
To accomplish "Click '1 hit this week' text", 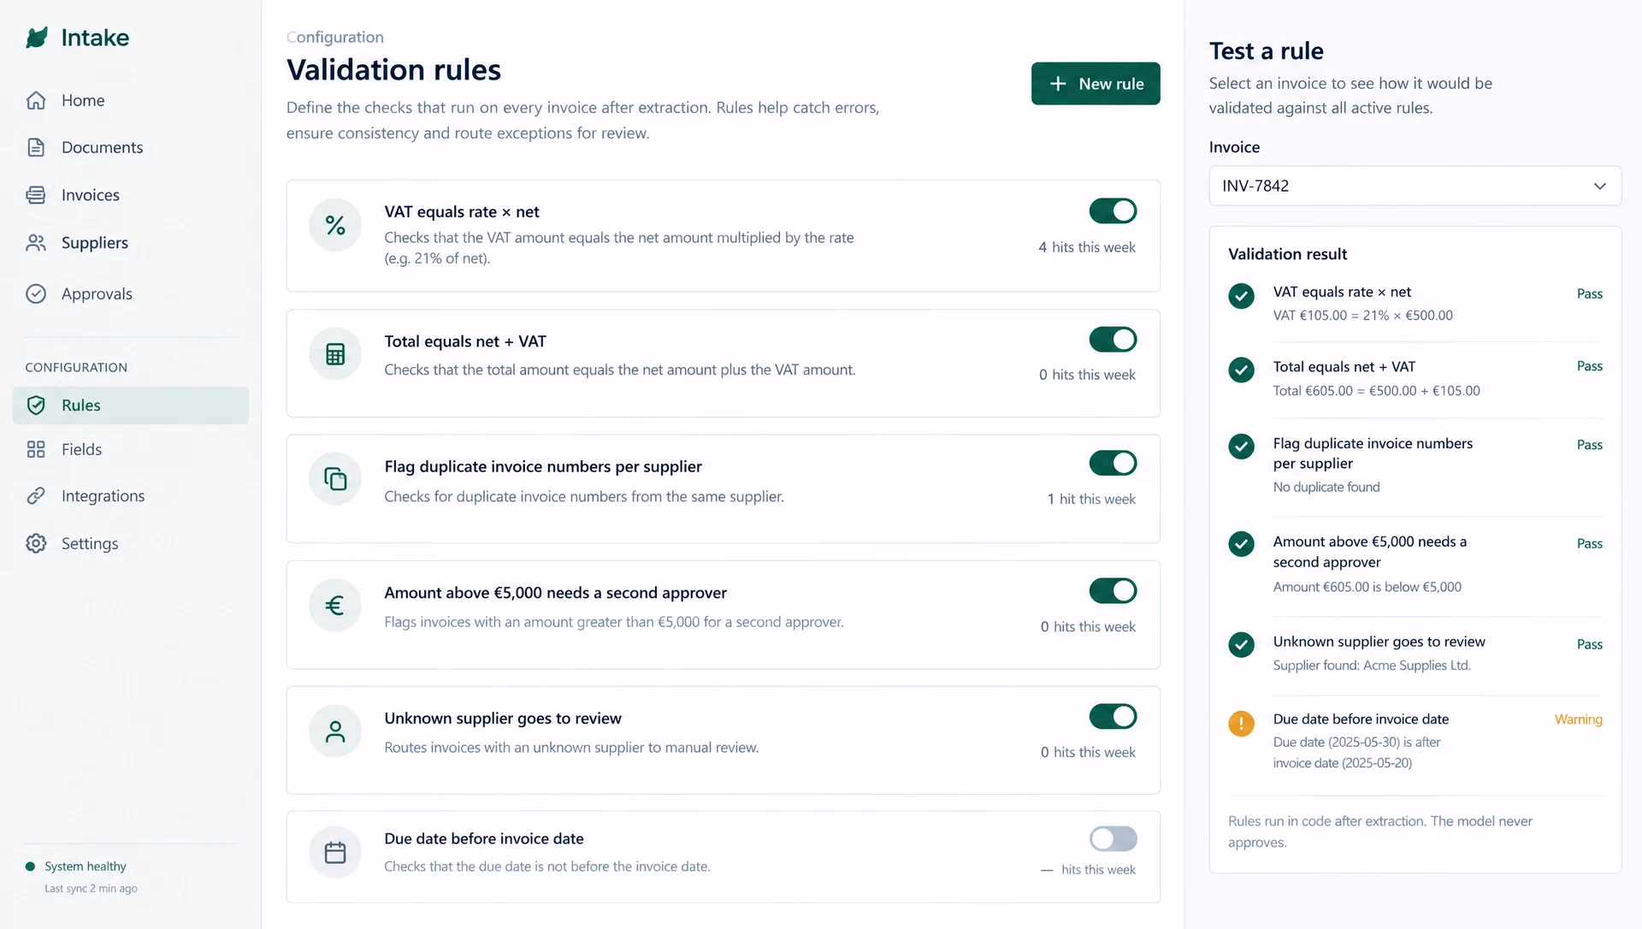I will pos(1091,499).
